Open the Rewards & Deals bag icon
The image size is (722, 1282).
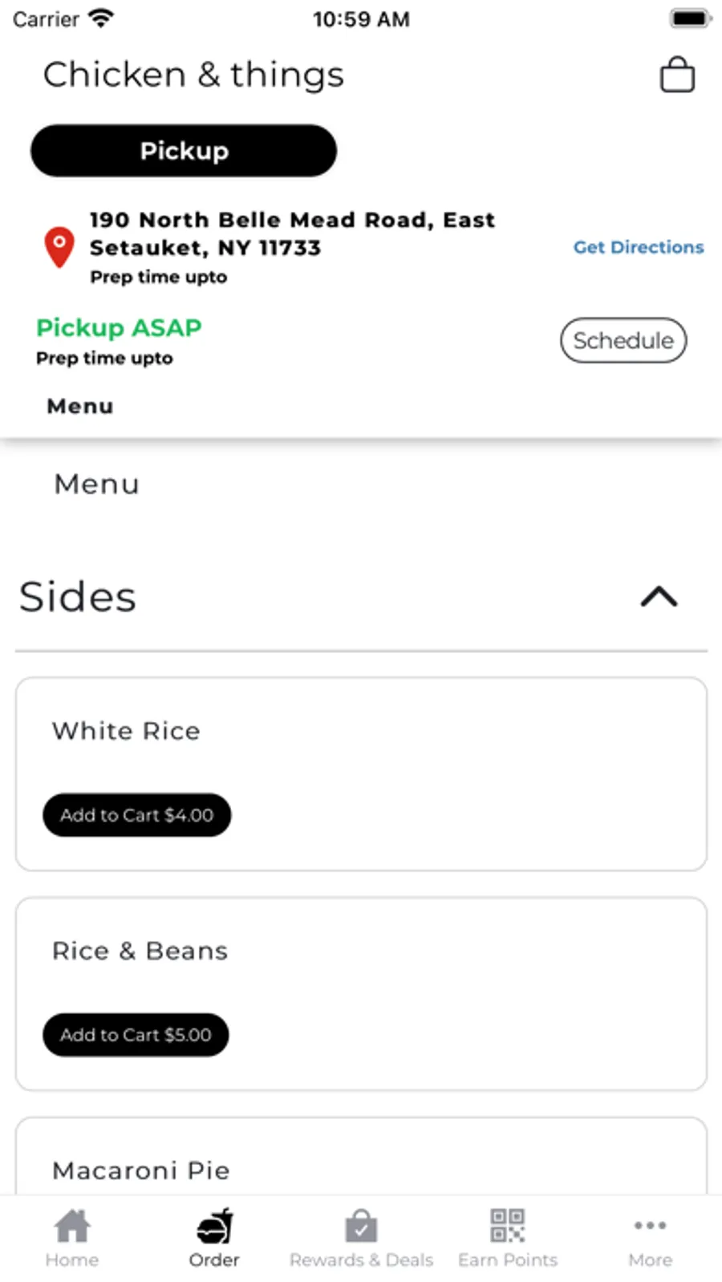click(x=361, y=1226)
